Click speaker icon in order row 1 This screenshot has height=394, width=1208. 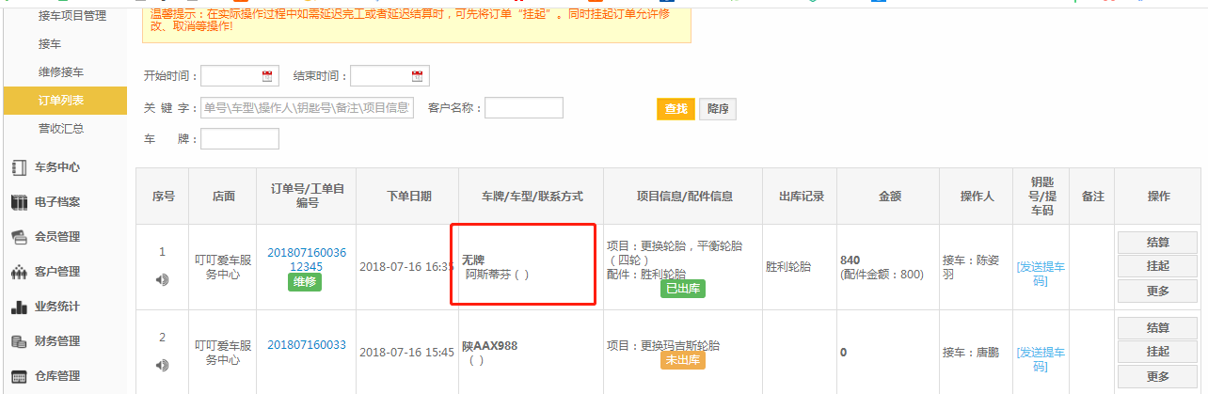point(162,279)
